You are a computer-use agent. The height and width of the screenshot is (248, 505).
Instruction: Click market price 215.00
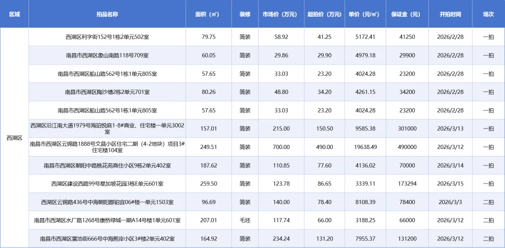[x=281, y=128]
